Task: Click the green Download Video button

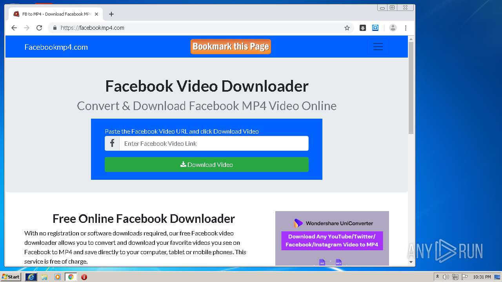Action: point(207,164)
